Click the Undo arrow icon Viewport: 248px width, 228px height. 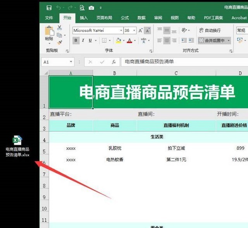click(59, 7)
